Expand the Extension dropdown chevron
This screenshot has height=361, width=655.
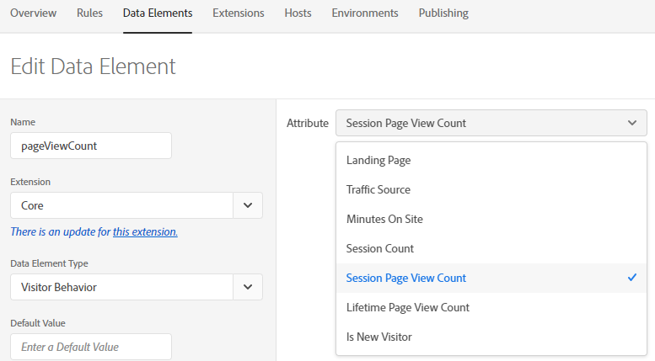click(248, 205)
